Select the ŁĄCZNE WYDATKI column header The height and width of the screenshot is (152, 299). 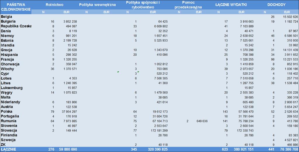click(231, 5)
